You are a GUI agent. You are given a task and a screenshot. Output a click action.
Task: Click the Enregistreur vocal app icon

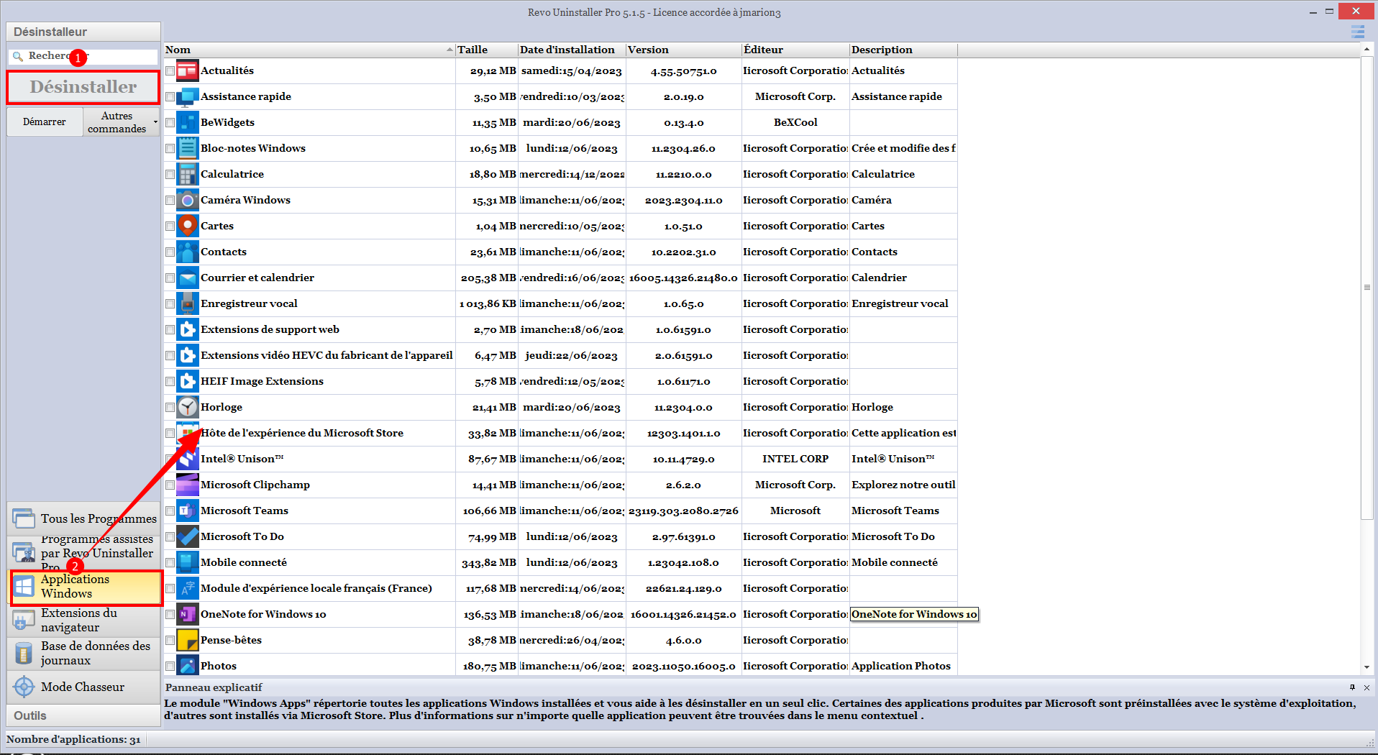188,303
